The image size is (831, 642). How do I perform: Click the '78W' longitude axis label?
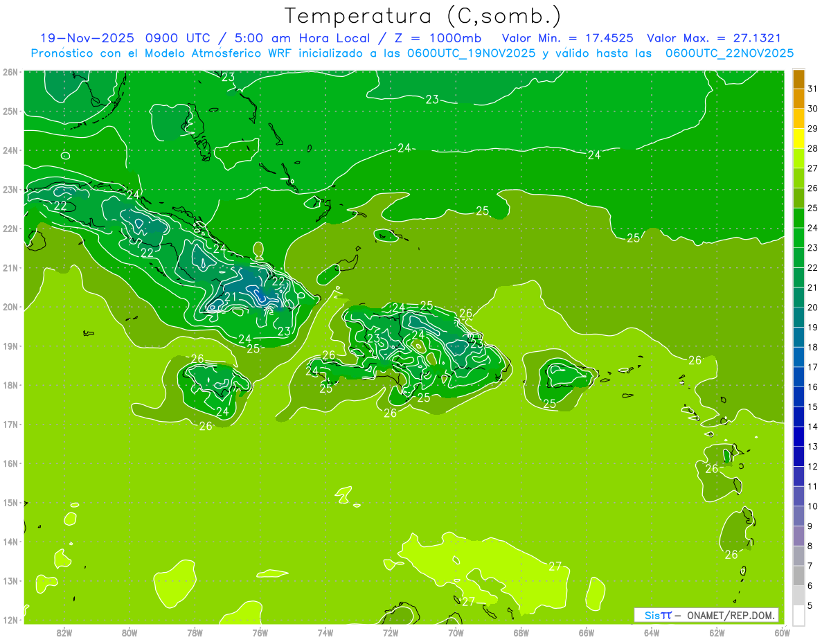pos(195,632)
